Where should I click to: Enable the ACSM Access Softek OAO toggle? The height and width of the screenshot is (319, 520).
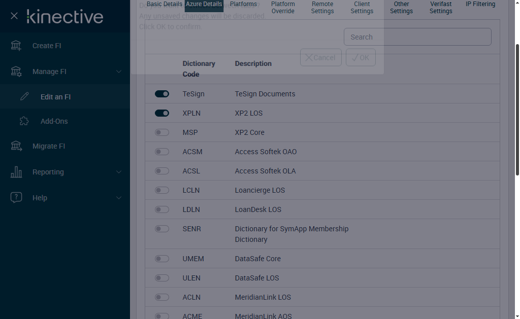162,152
